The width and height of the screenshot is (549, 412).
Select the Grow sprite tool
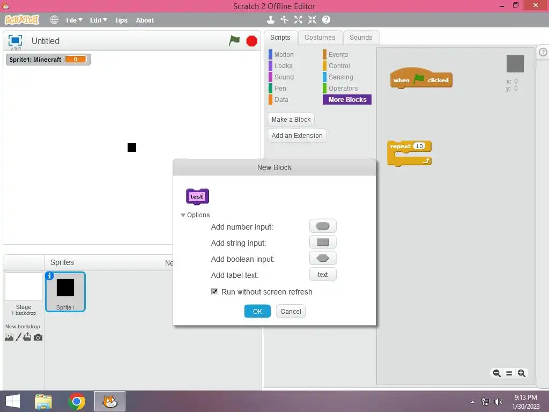click(x=298, y=20)
